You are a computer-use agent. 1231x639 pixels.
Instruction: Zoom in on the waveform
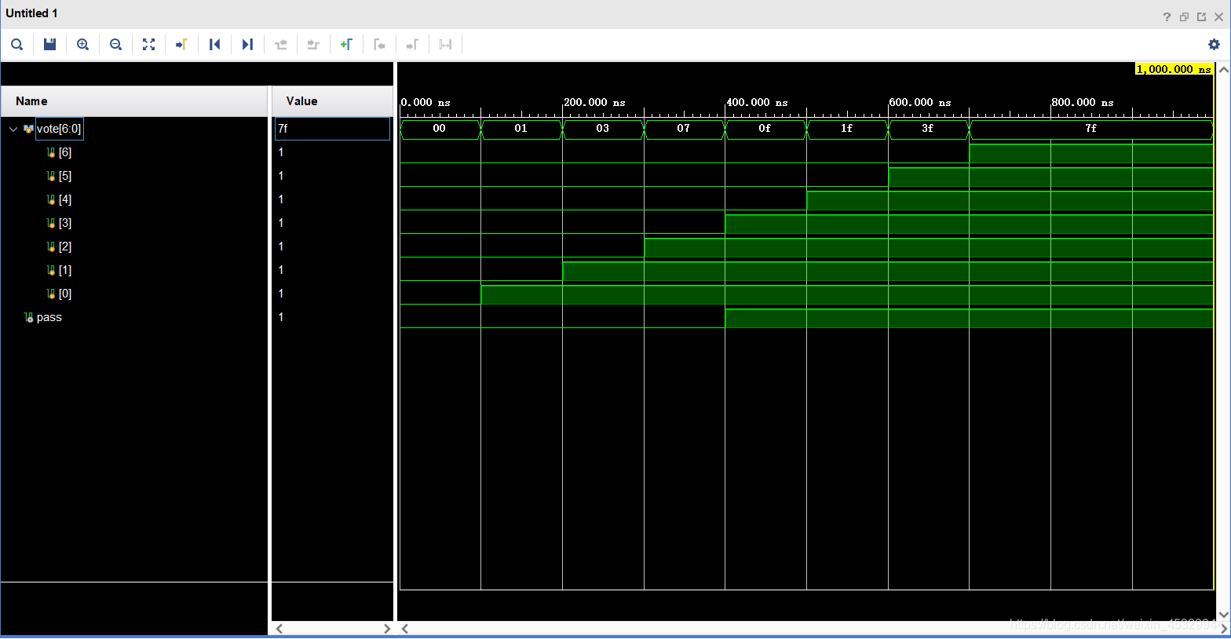click(x=82, y=45)
